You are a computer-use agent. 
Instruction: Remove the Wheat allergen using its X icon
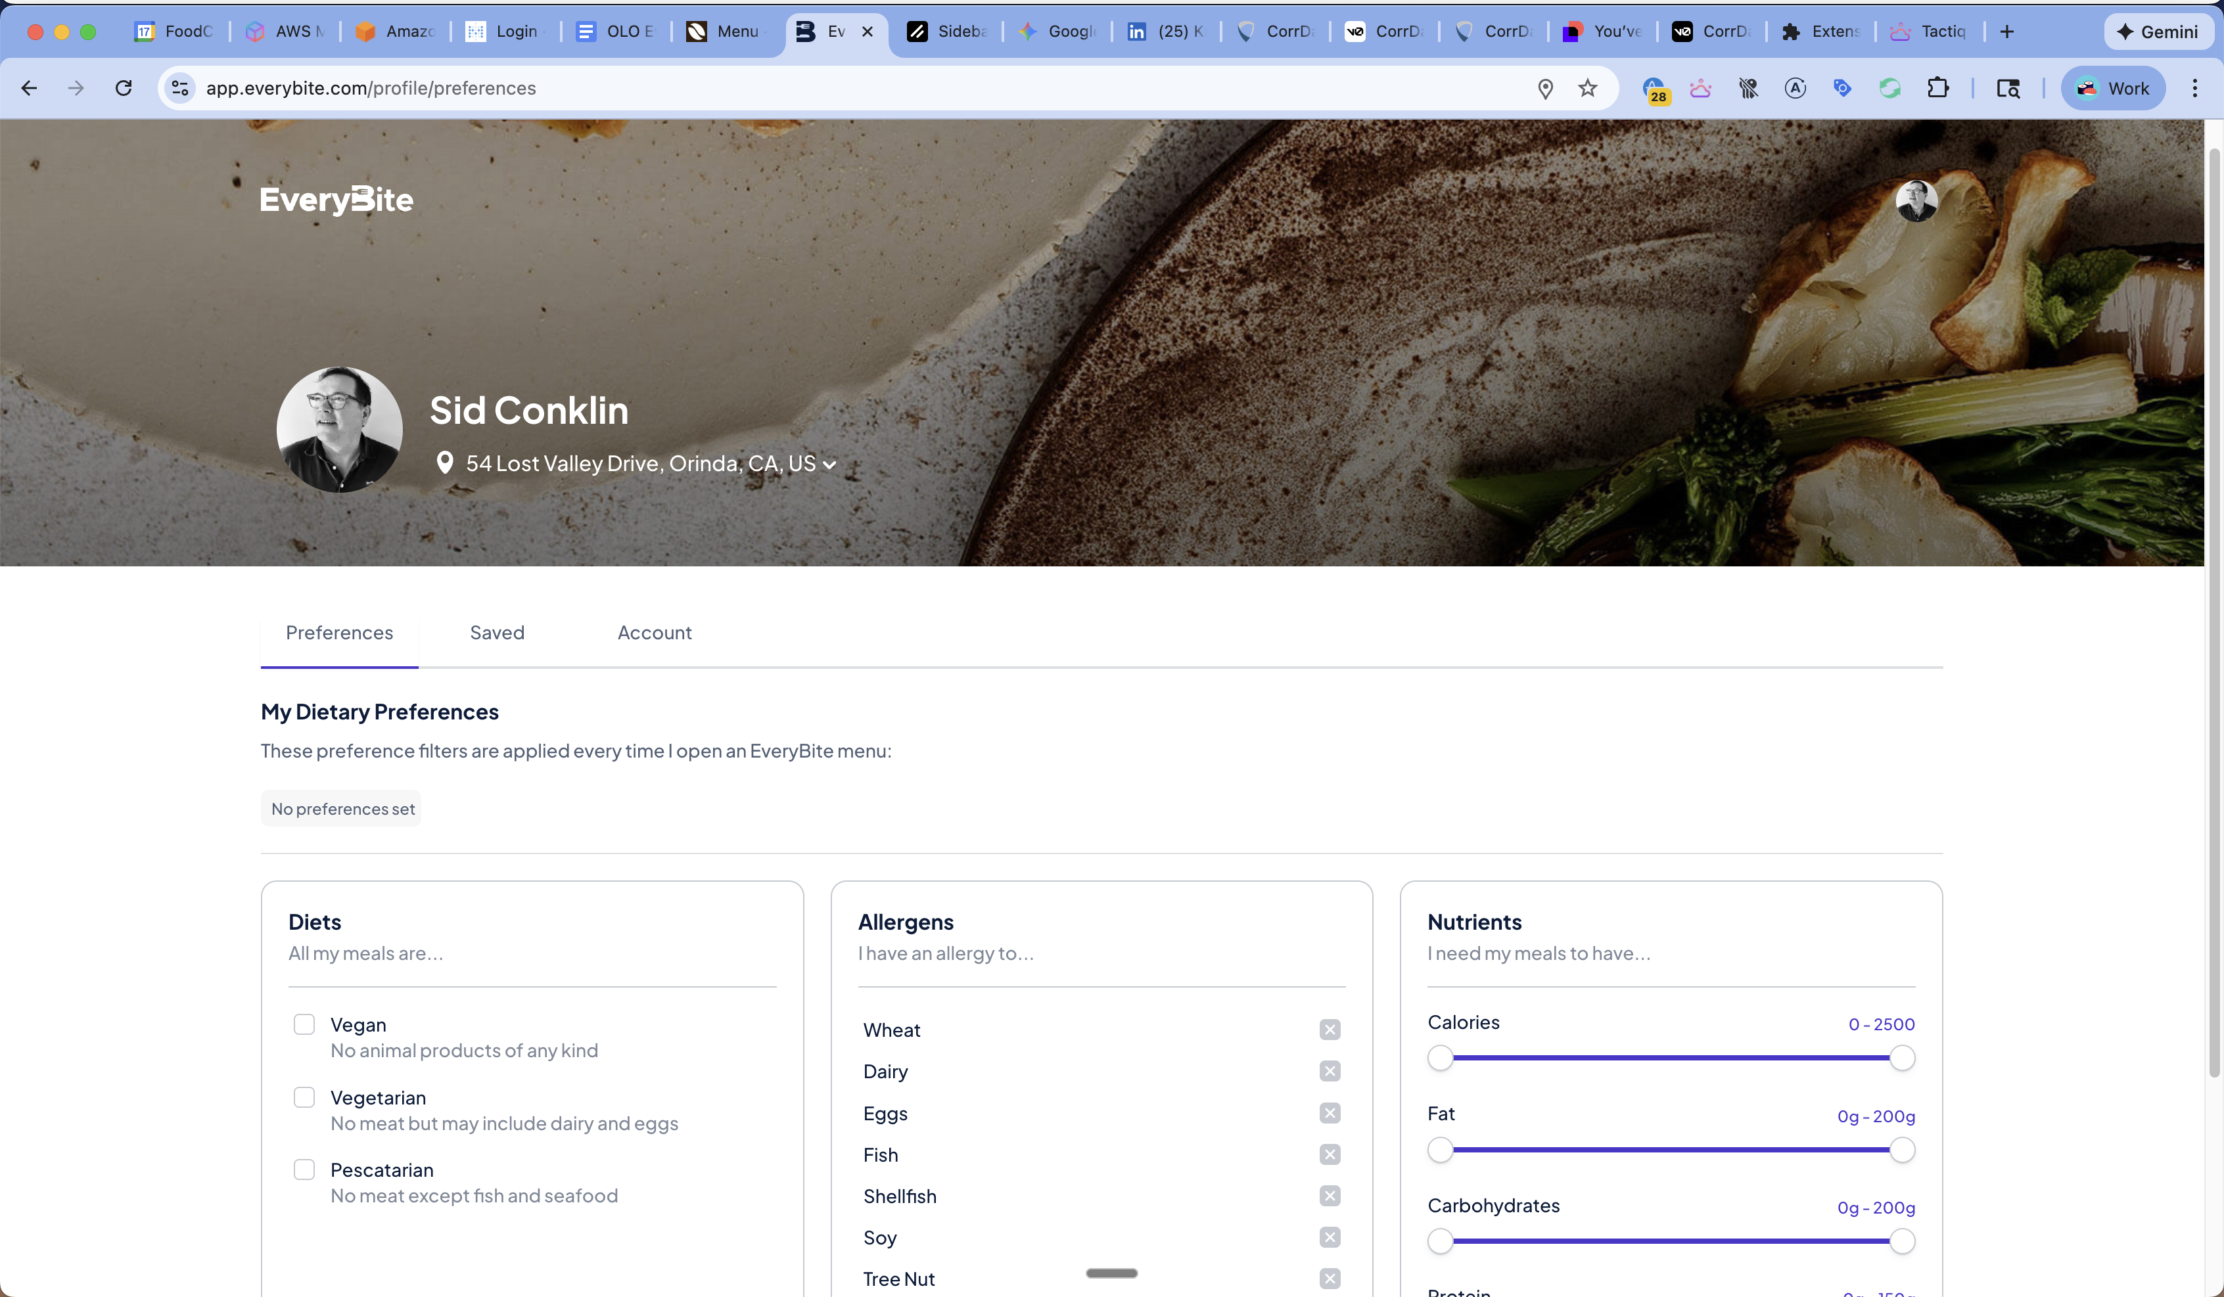tap(1329, 1030)
